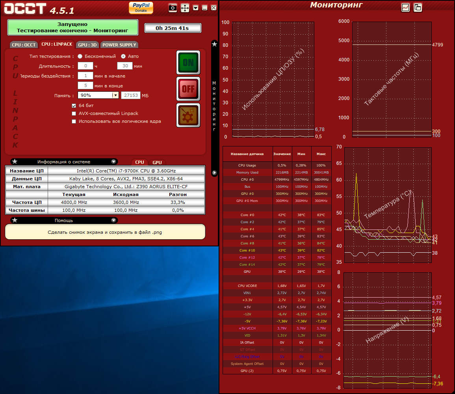This screenshot has height=394, width=455.
Task: Switch system info to the GPU tab
Action: coord(157,162)
